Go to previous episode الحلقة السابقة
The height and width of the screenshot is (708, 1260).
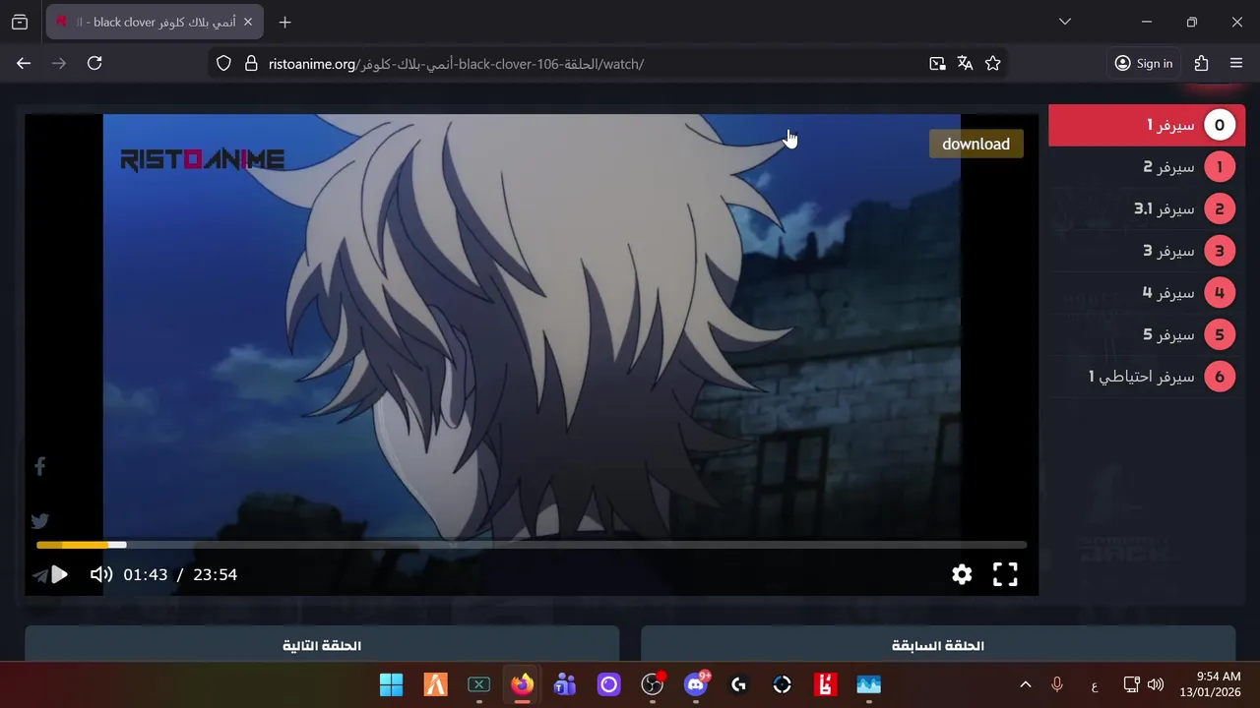pos(938,645)
